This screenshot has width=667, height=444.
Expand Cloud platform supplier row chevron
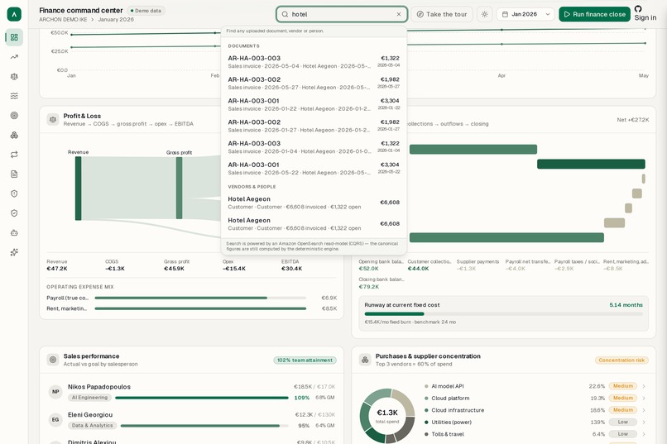644,399
